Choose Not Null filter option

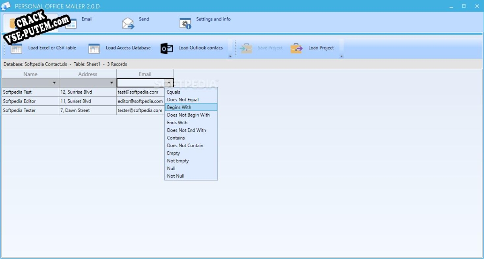(191, 176)
